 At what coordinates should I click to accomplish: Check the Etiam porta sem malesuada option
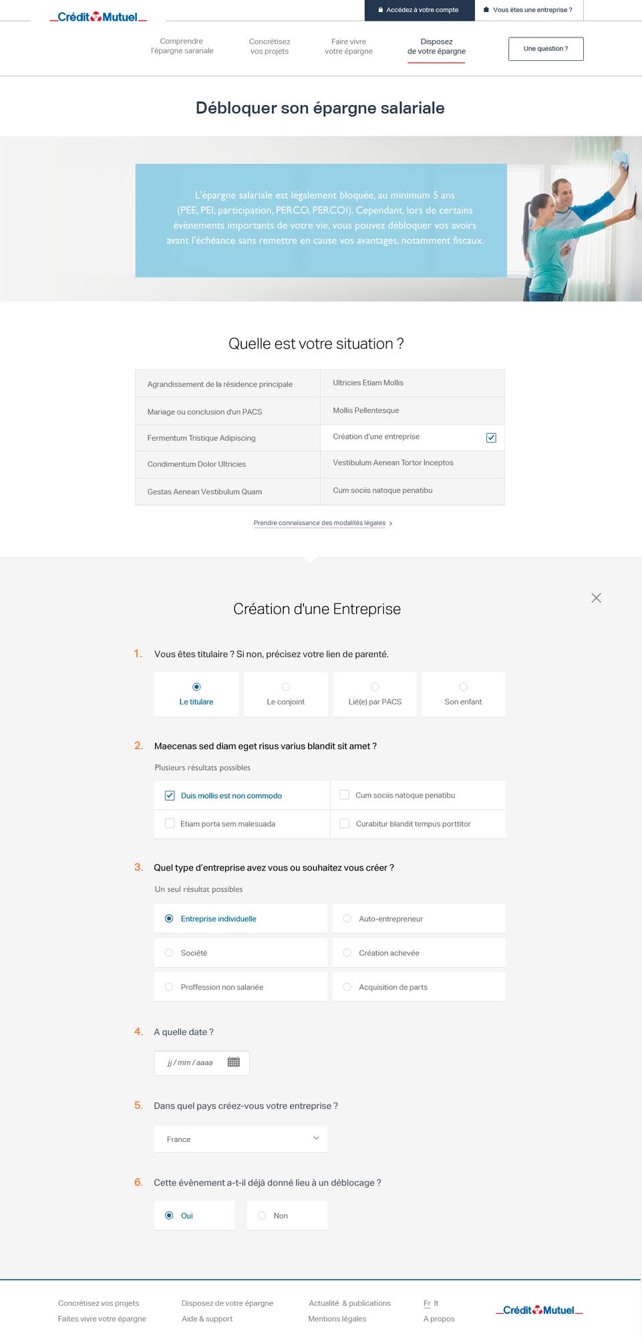pos(170,824)
